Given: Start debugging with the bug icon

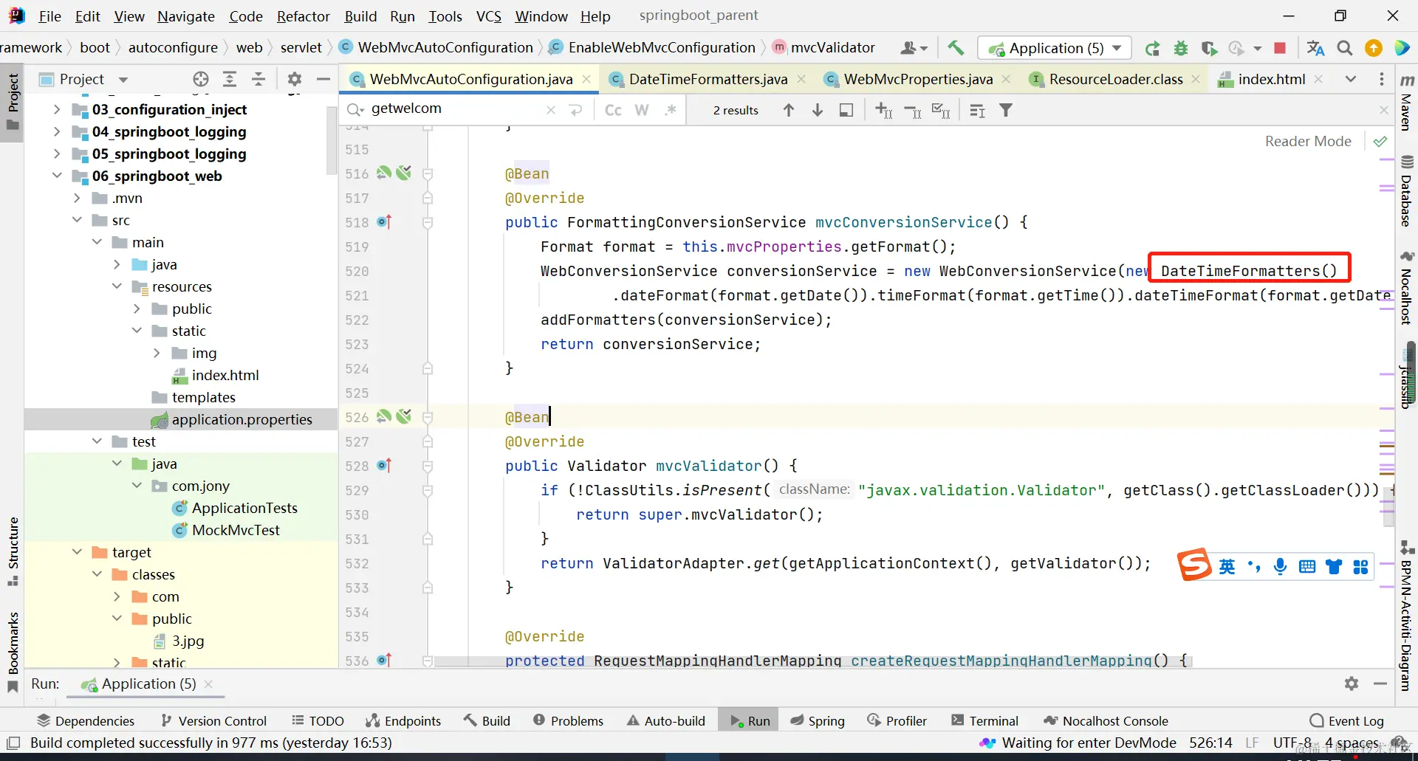Looking at the screenshot, I should coord(1181,49).
